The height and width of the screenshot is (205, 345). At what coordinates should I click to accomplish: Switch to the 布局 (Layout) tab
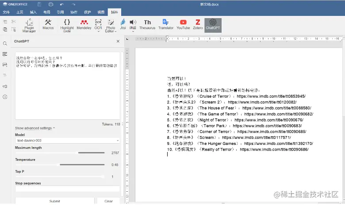46,12
